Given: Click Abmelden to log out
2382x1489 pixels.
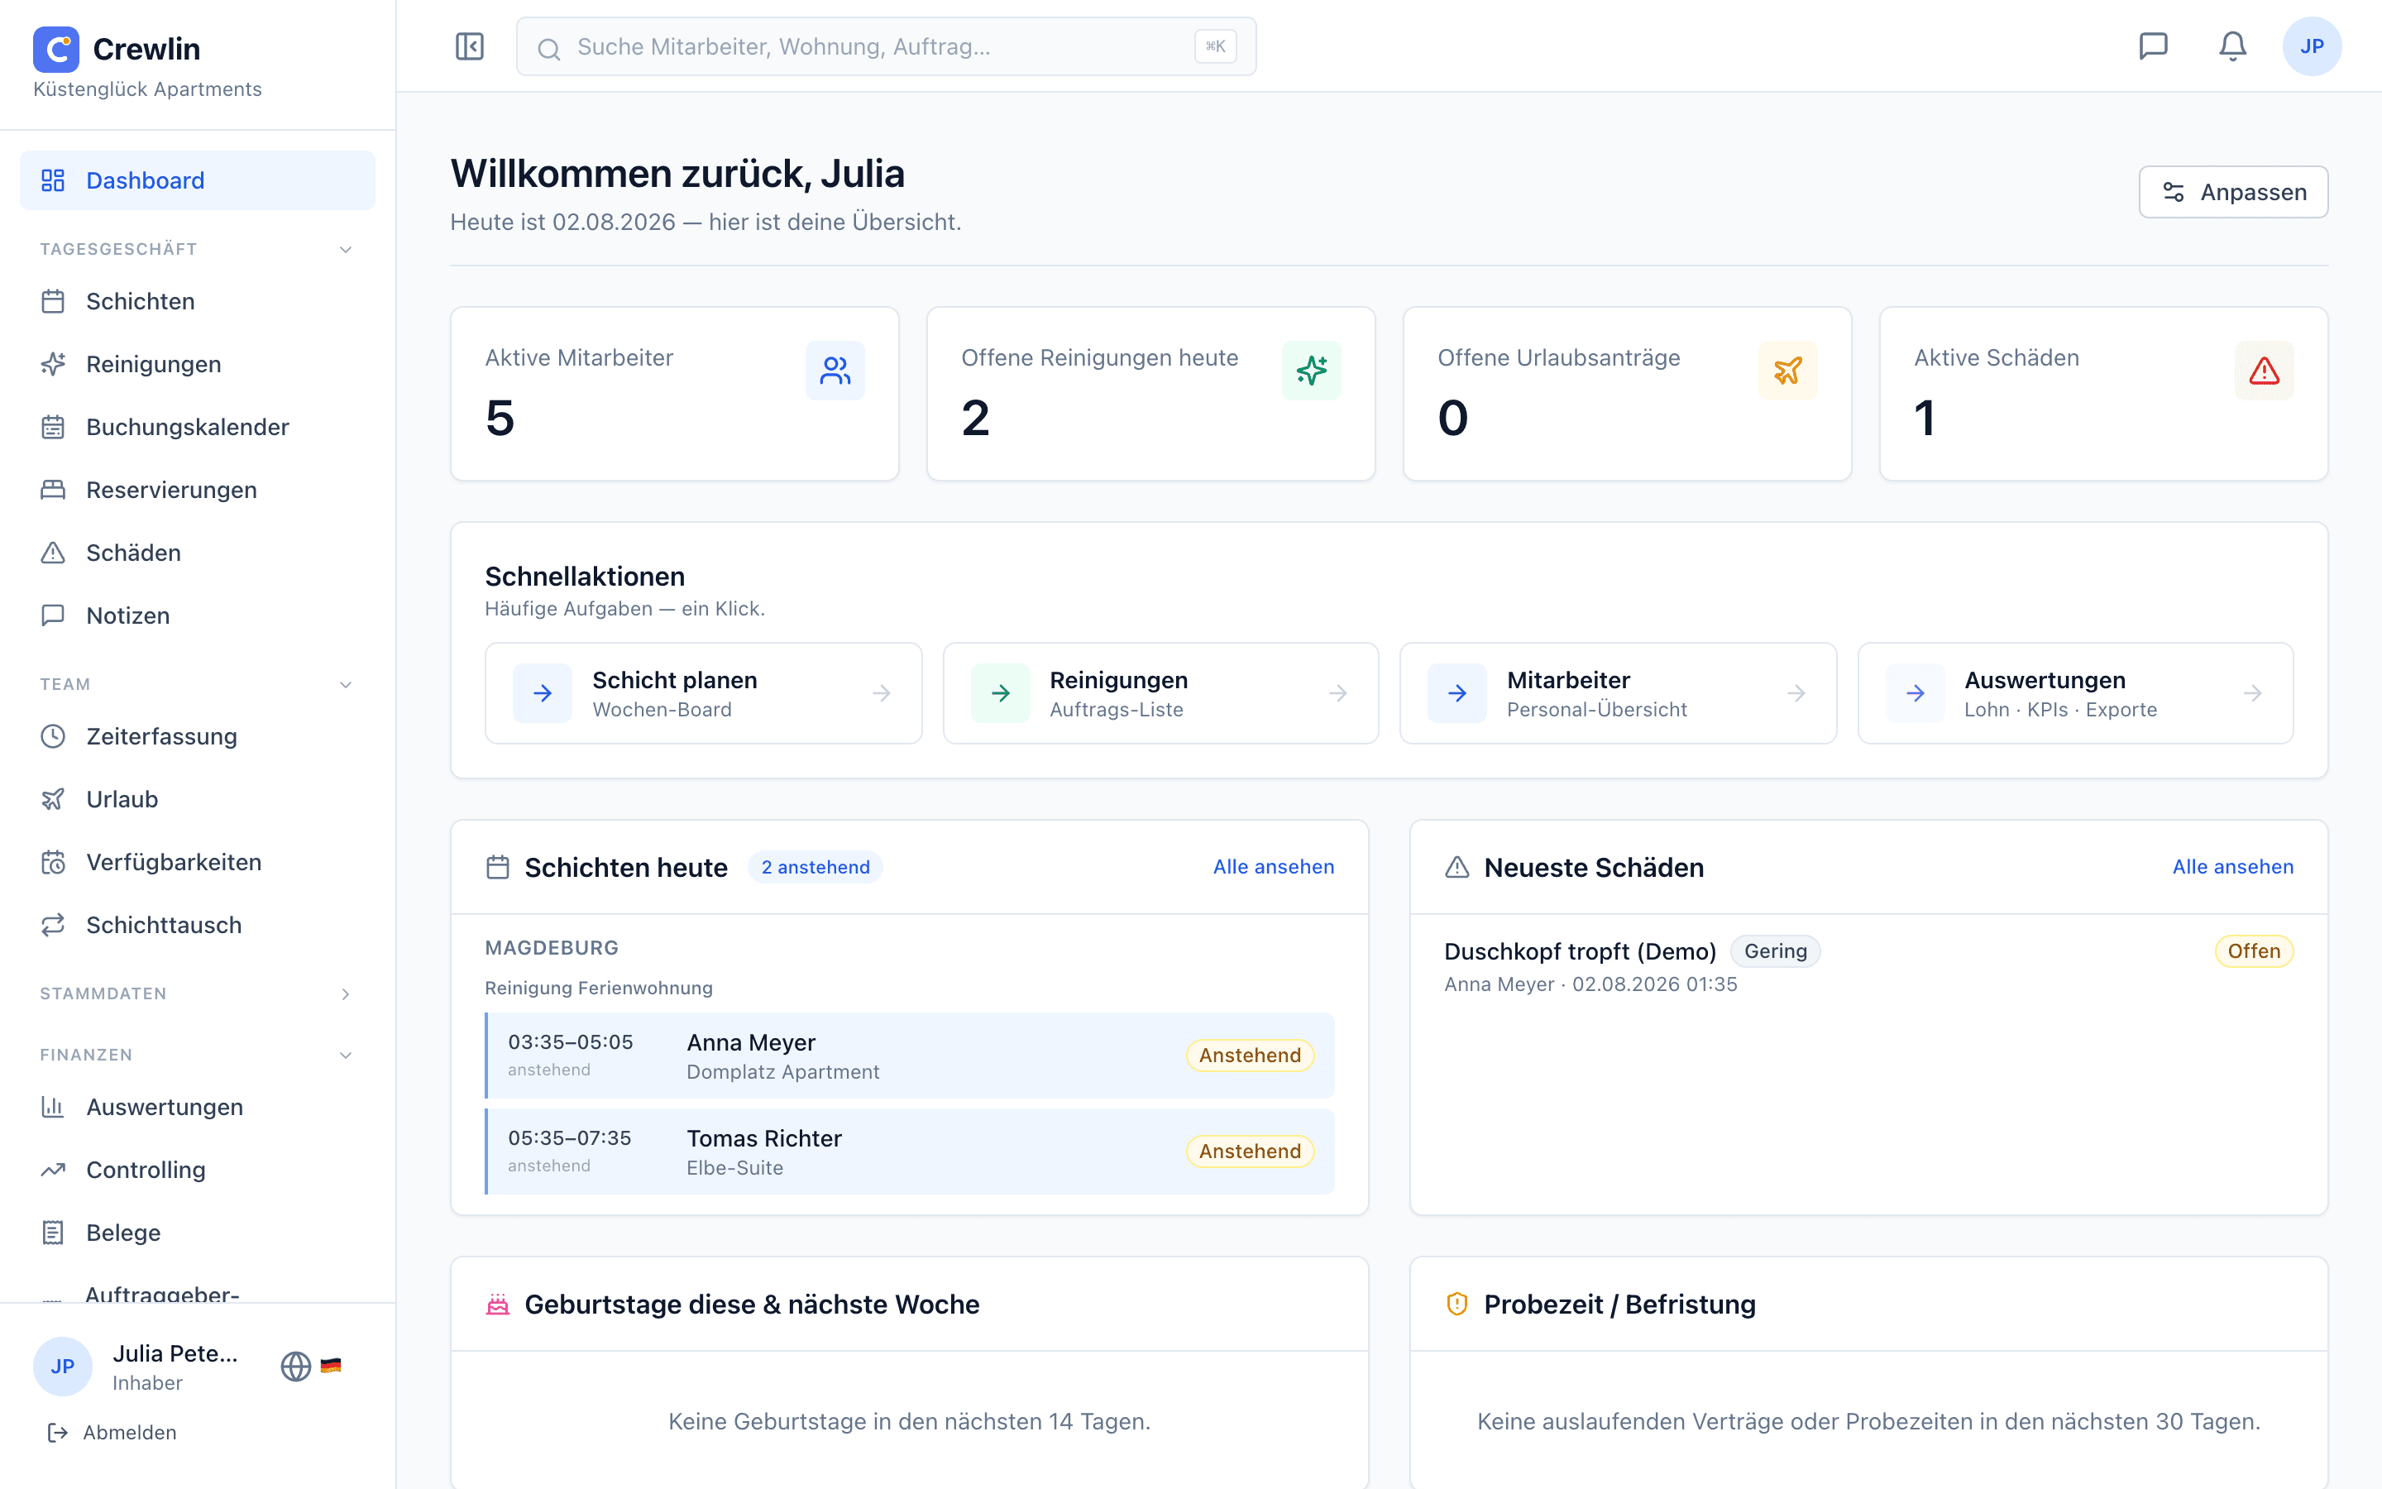Looking at the screenshot, I should pos(112,1432).
